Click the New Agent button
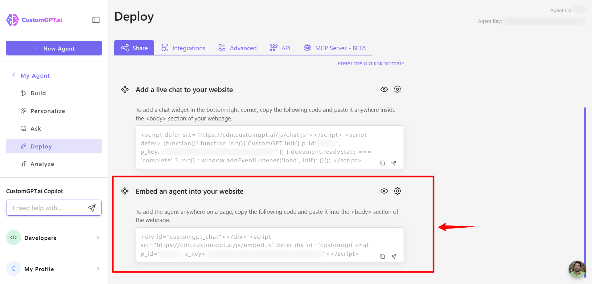 (x=54, y=48)
